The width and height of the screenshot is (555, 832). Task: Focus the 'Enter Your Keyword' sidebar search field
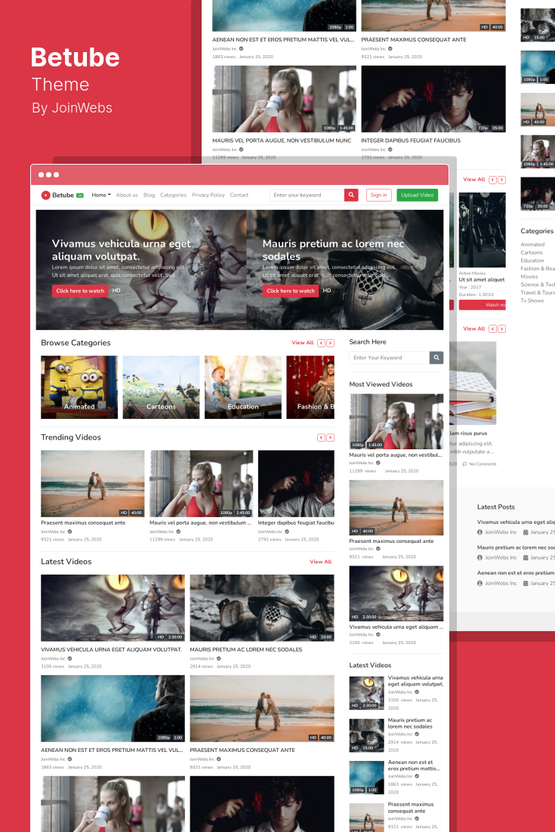[x=390, y=358]
